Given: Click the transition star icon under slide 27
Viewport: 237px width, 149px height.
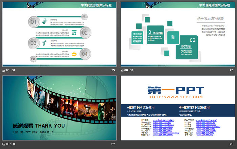Looking at the screenshot, I should coord(4,144).
